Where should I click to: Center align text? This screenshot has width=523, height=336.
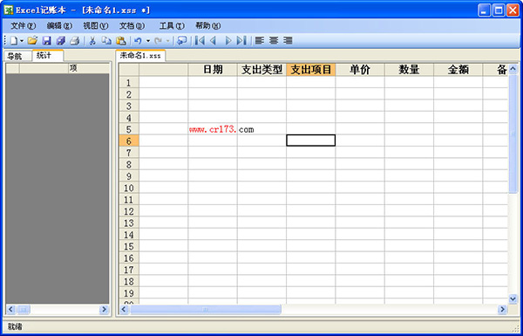(274, 41)
